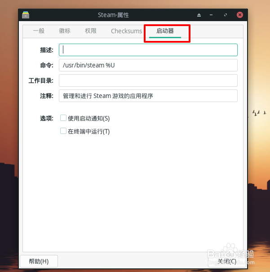Open the 徽标 tab
The height and width of the screenshot is (272, 270).
pos(65,31)
